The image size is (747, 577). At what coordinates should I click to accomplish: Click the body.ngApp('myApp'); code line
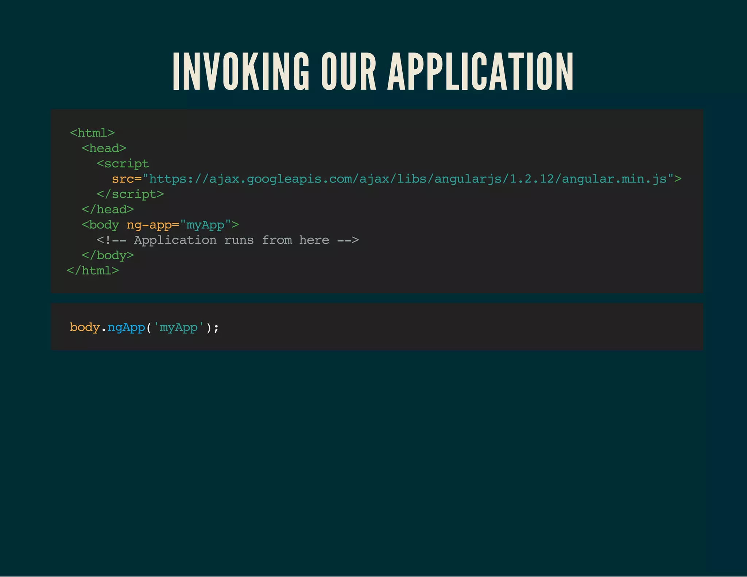pos(144,328)
